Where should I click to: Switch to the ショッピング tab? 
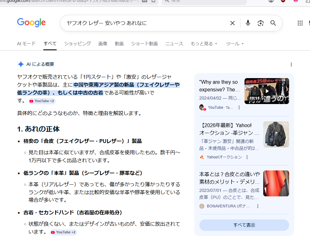tap(77, 44)
